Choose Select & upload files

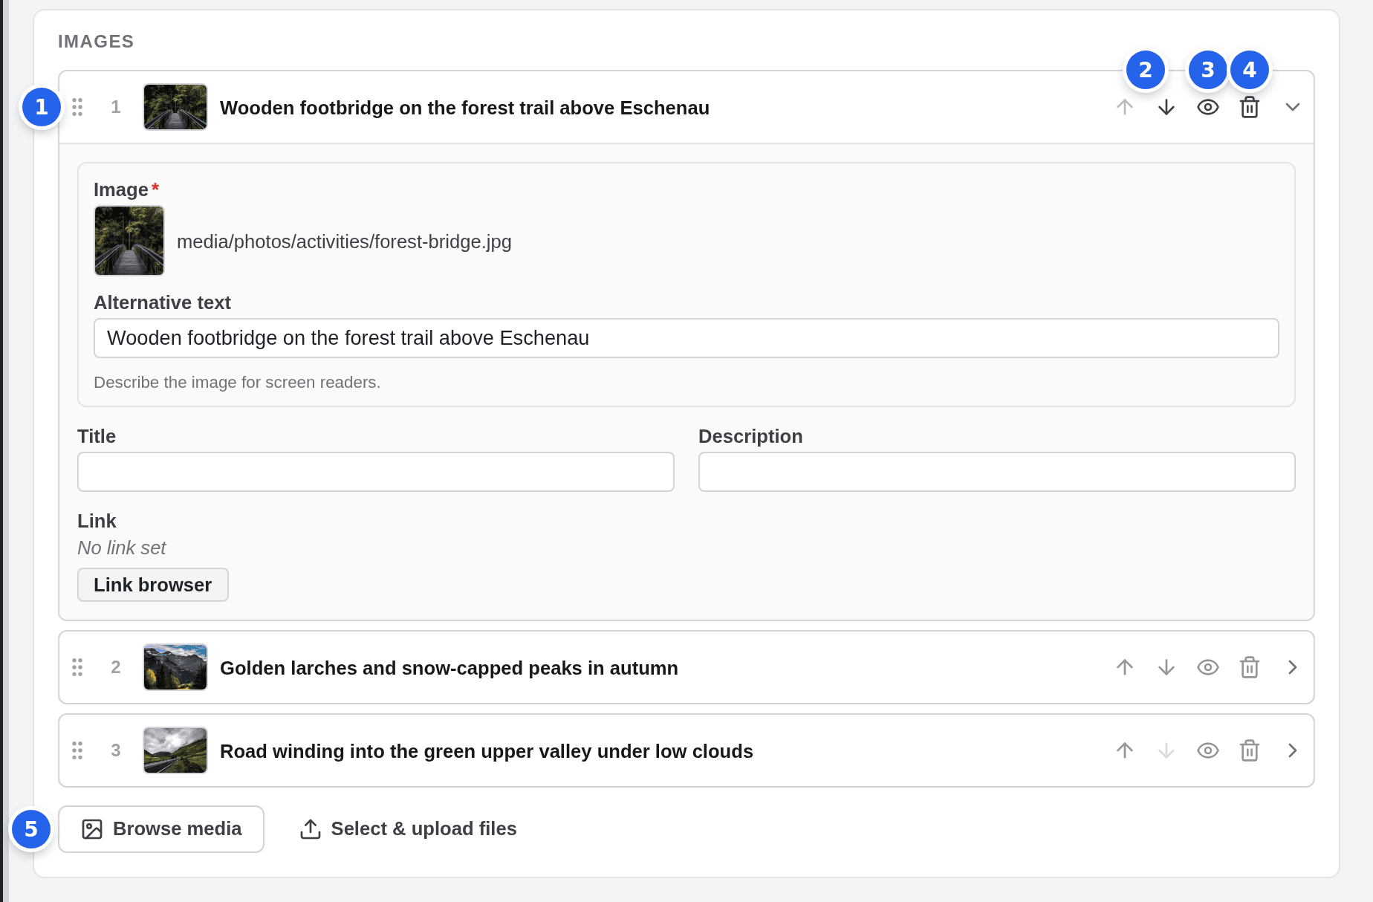408,829
